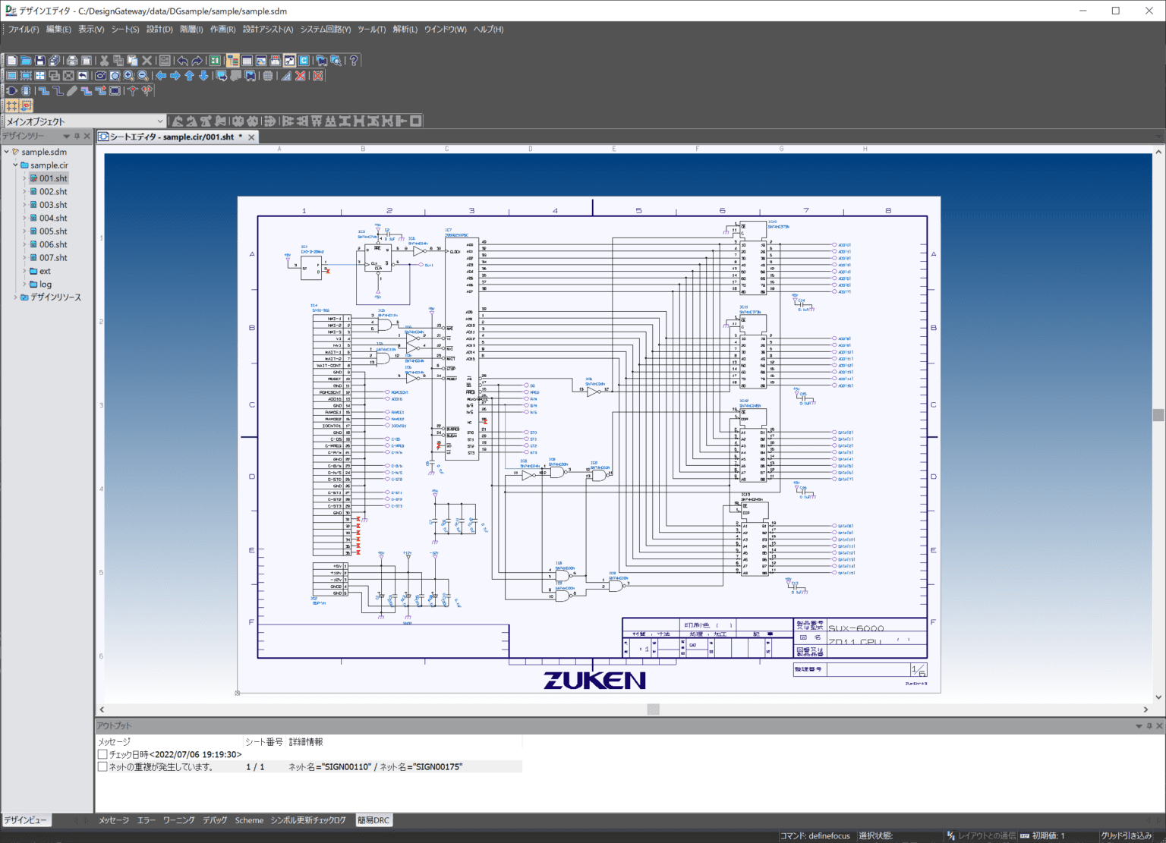Switch to the エラー tab at bottom
The height and width of the screenshot is (843, 1166).
click(146, 820)
